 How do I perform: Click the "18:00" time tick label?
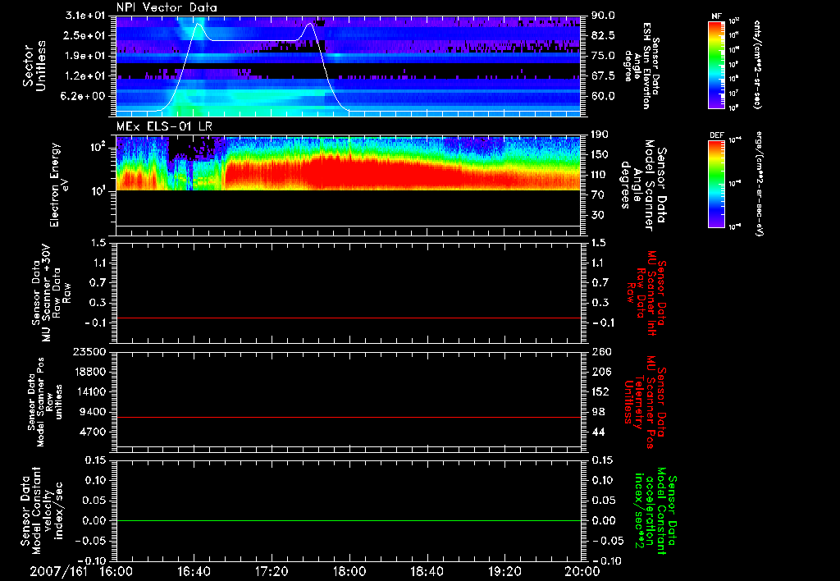click(x=349, y=571)
